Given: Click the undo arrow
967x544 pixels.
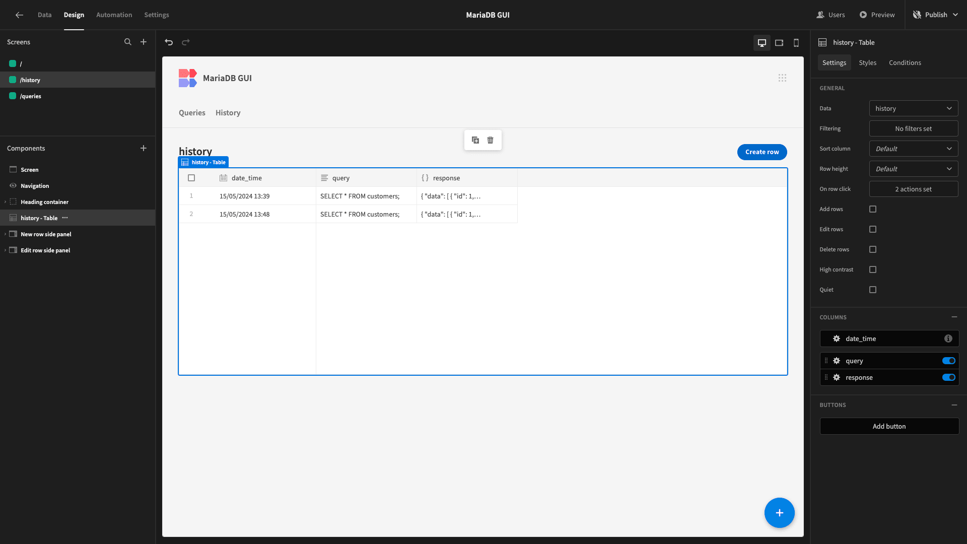Looking at the screenshot, I should [x=169, y=42].
